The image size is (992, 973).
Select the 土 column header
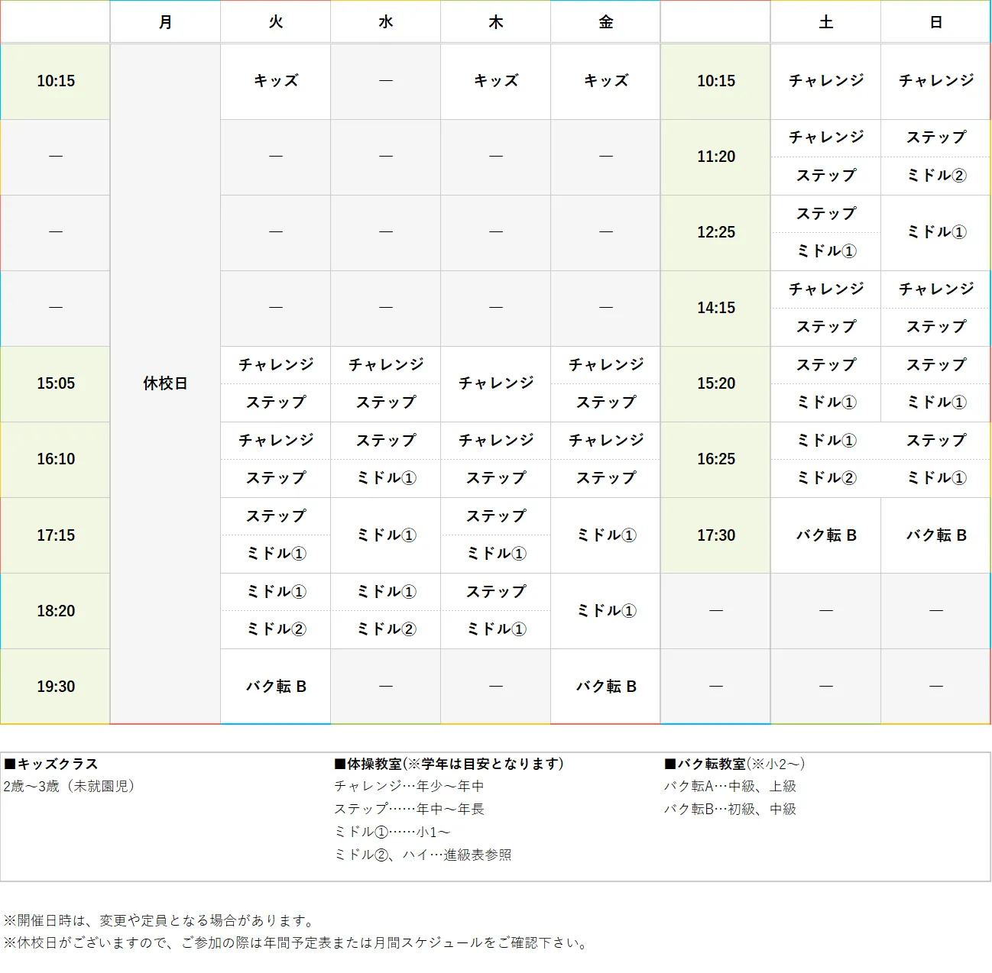click(825, 21)
